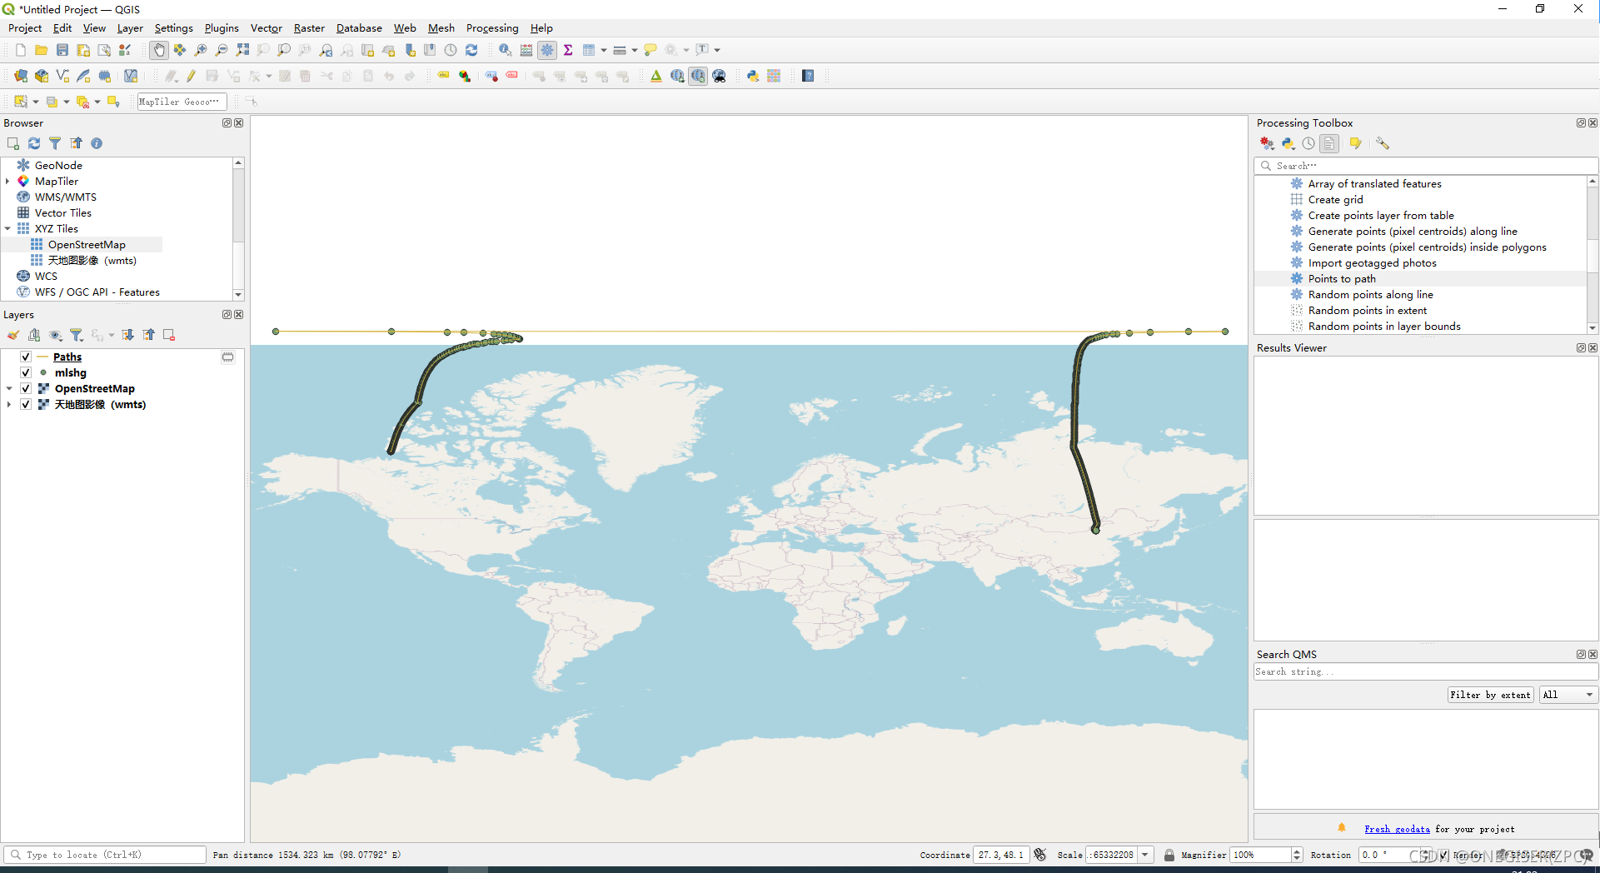Image resolution: width=1600 pixels, height=873 pixels.
Task: Open the select features tool dropdown arrow
Action: coord(36,102)
